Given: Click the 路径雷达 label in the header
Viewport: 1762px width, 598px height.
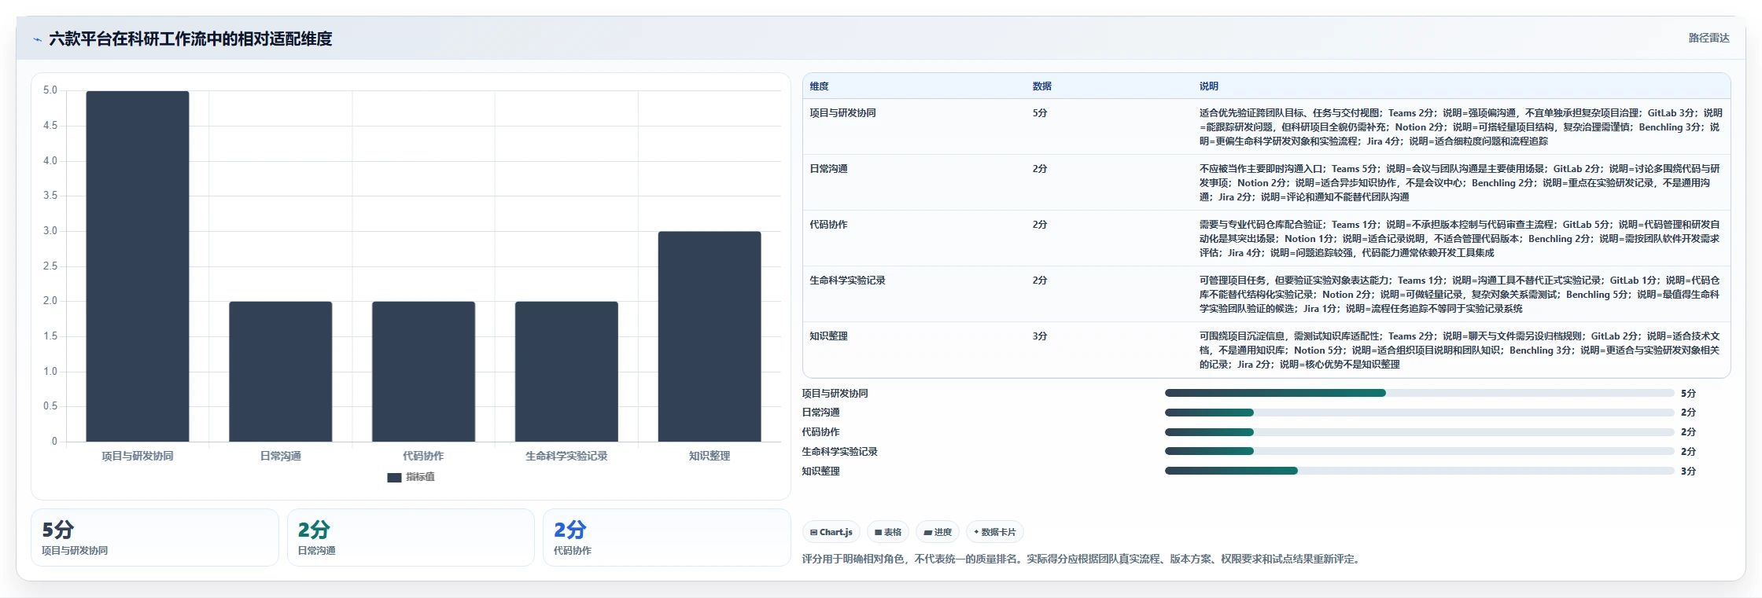Looking at the screenshot, I should [x=1709, y=38].
